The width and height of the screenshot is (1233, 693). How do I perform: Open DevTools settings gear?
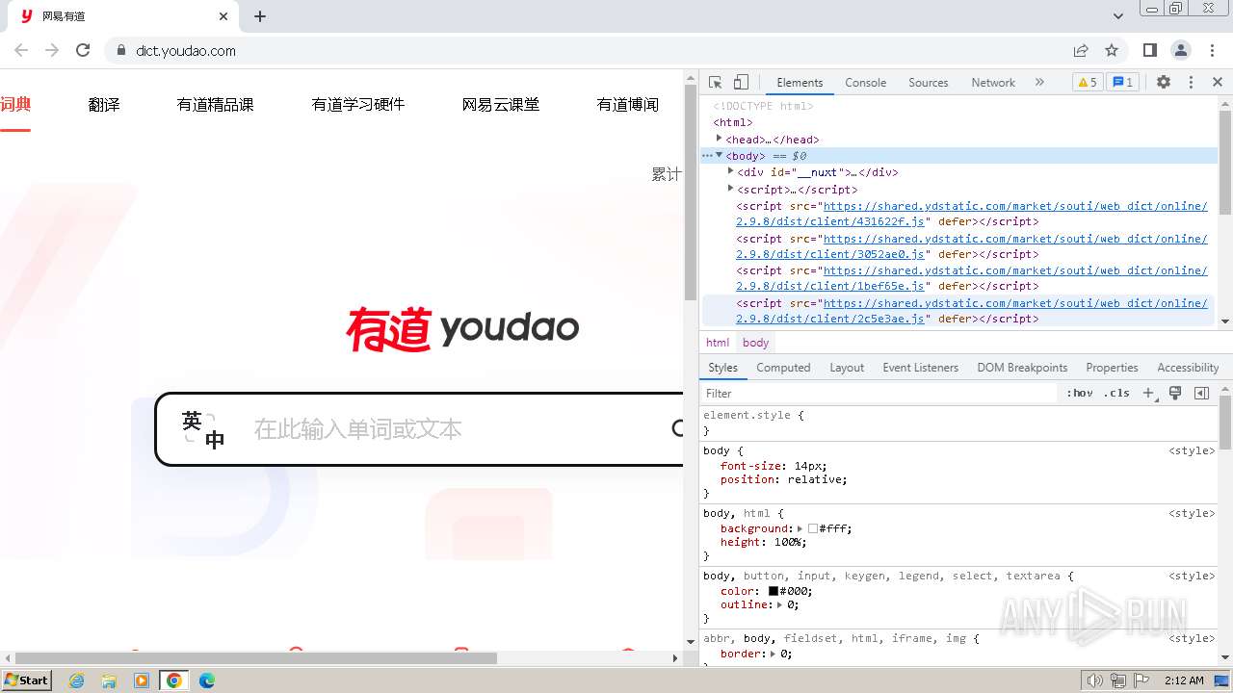[x=1164, y=83]
